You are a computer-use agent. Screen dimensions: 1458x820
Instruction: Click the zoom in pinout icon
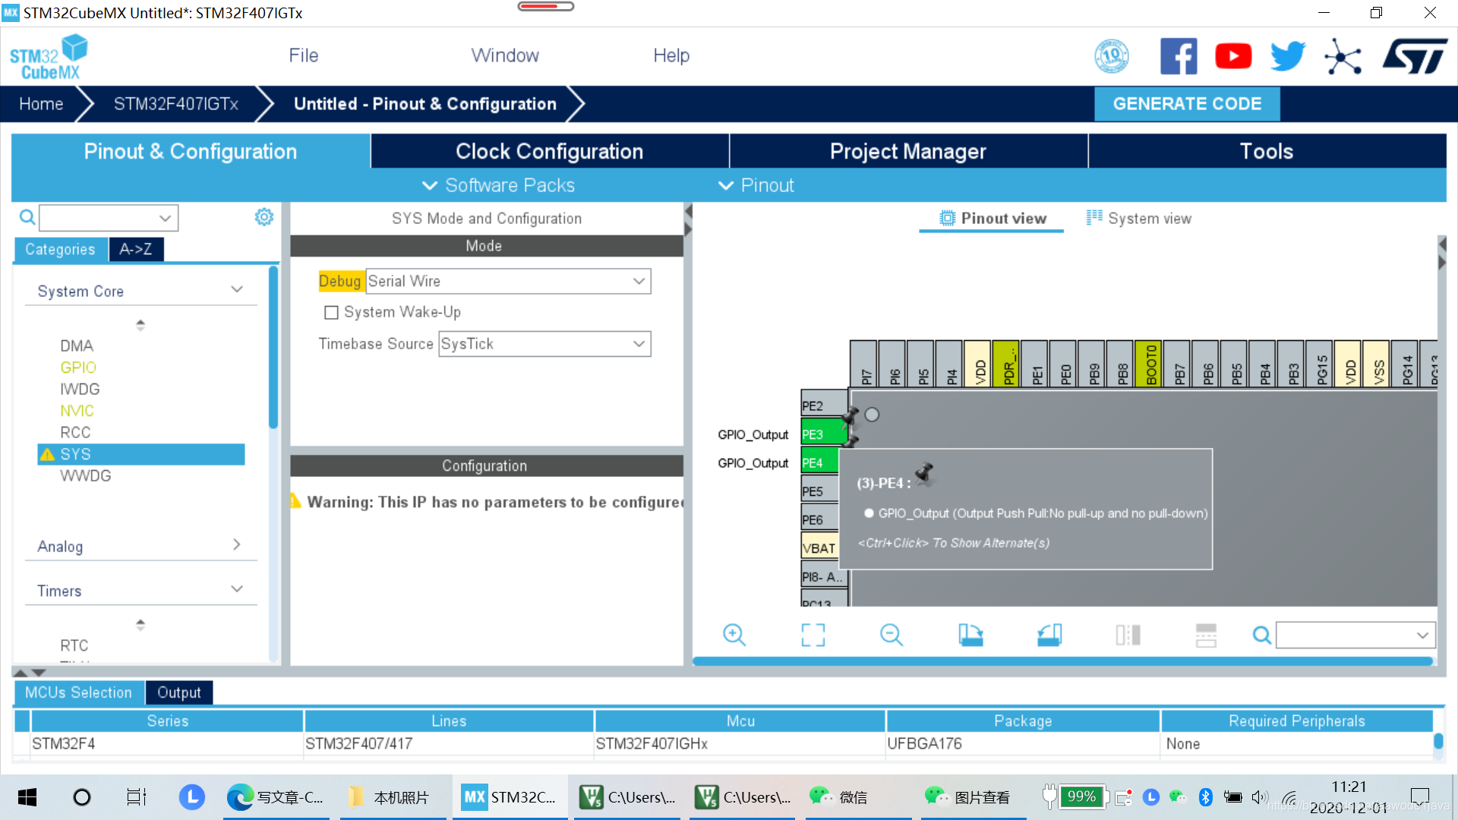[x=734, y=635]
